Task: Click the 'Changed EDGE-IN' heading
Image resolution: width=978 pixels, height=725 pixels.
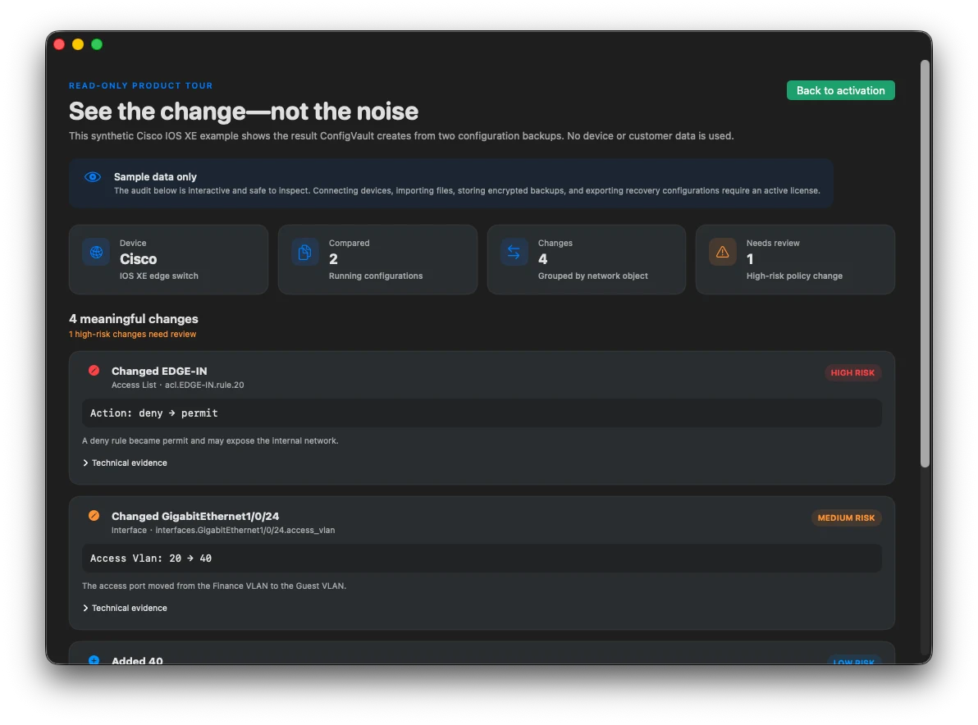Action: click(x=159, y=371)
